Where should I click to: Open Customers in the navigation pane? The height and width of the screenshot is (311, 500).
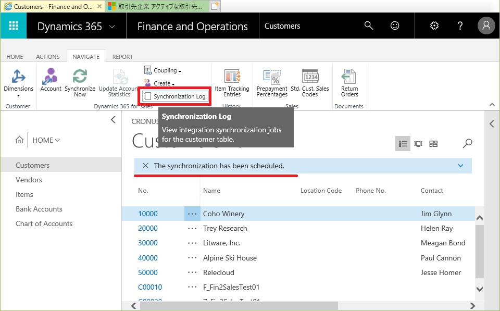click(x=61, y=165)
